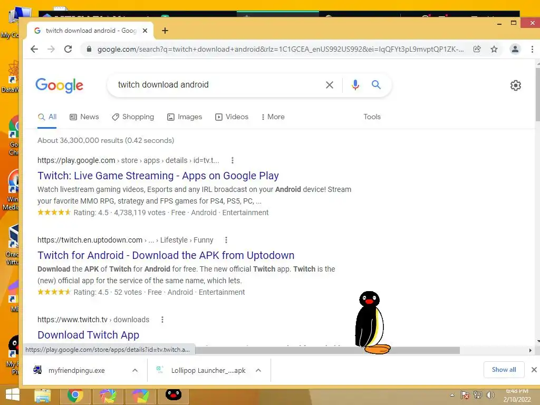
Task: Open the Chrome profile avatar
Action: [x=515, y=49]
